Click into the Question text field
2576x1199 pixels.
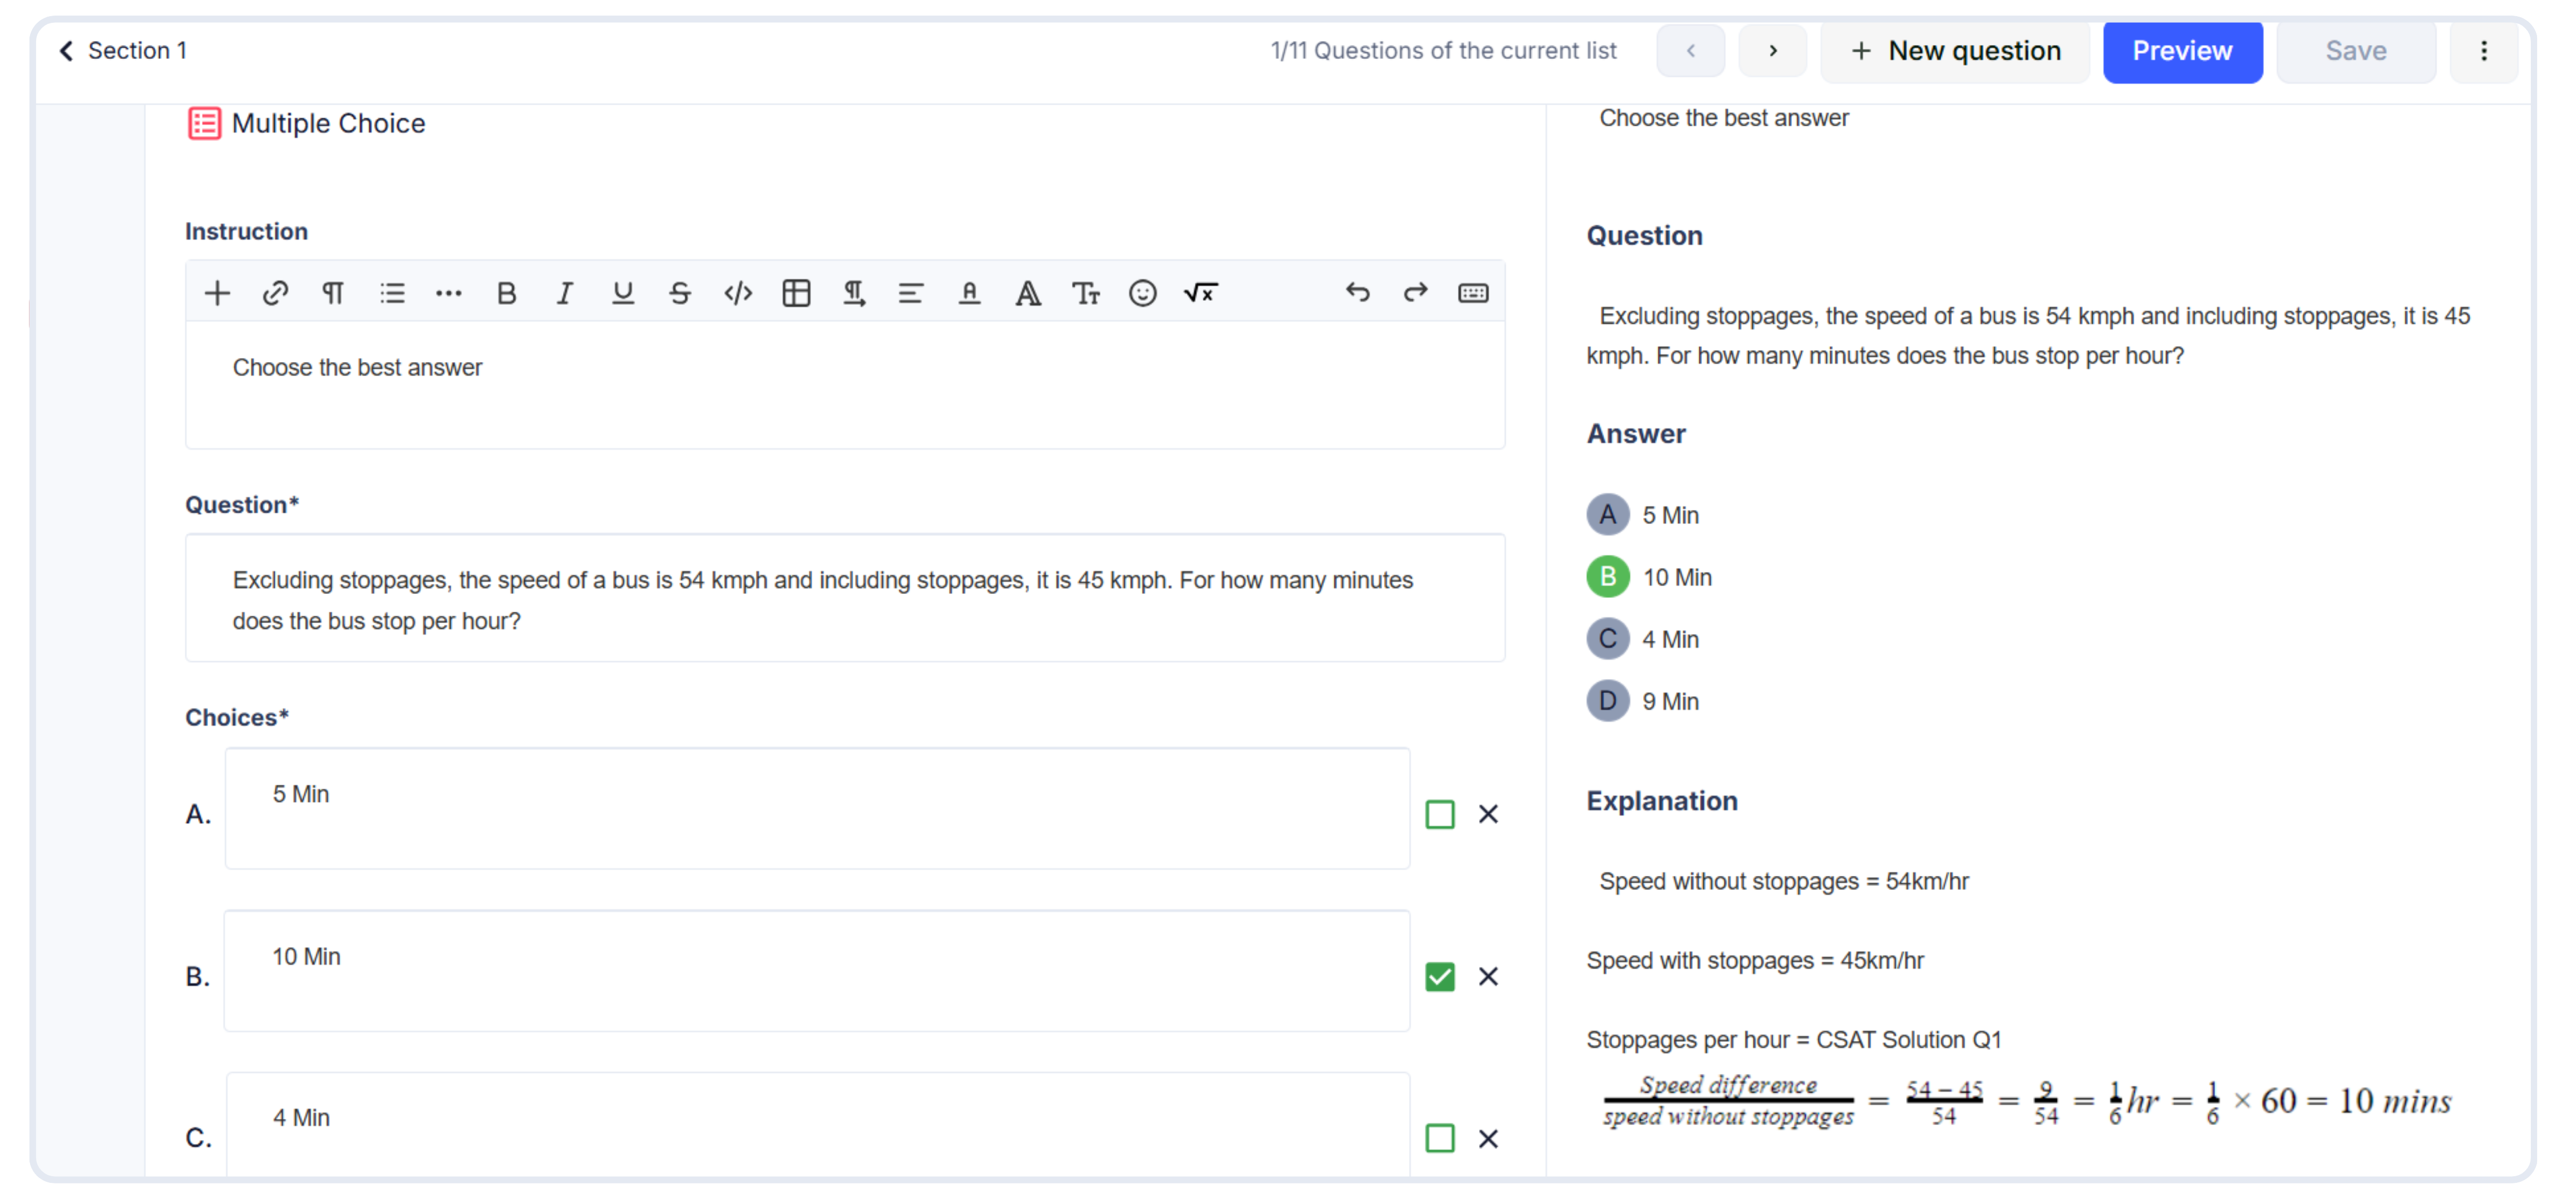[x=845, y=599]
